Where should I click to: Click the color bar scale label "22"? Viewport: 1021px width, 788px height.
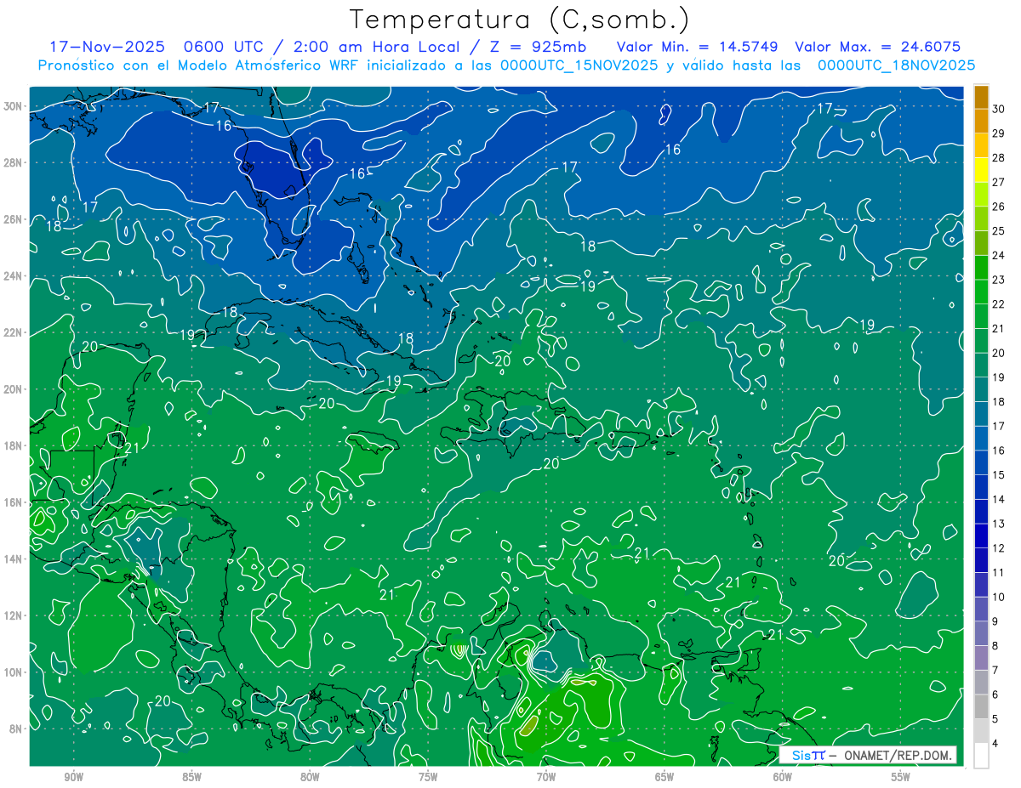tap(998, 304)
